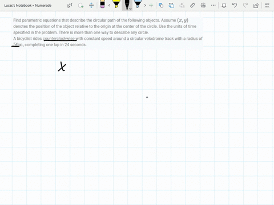Open the more options ellipsis menu
274x205 pixels.
click(x=213, y=5)
